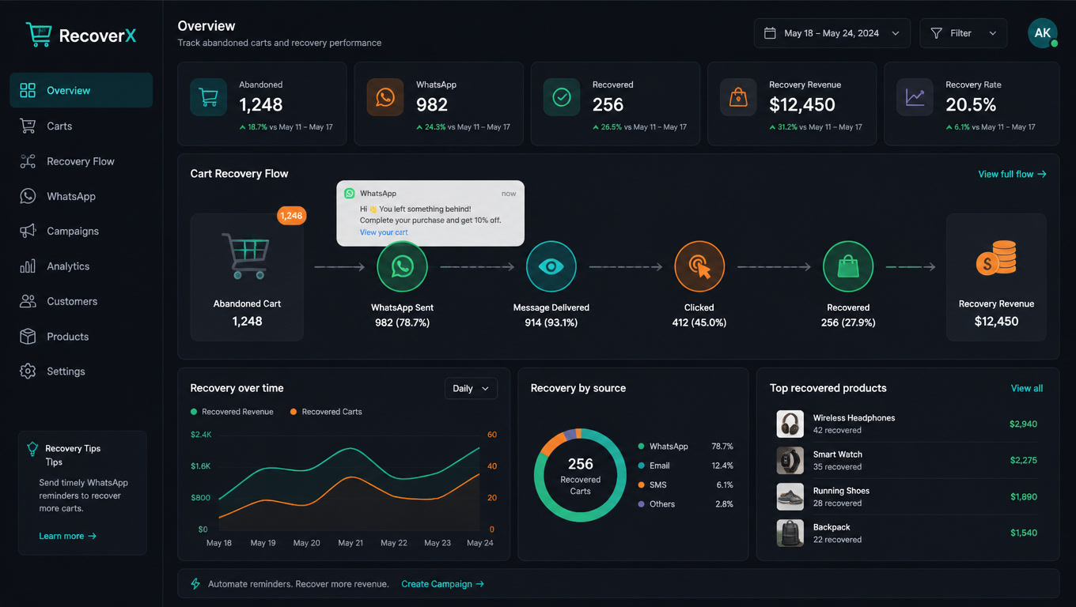Click the Abandoned Cart large cart icon
The width and height of the screenshot is (1076, 607).
245,255
